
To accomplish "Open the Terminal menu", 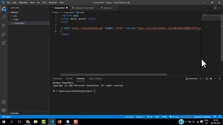I will click(x=53, y=2).
